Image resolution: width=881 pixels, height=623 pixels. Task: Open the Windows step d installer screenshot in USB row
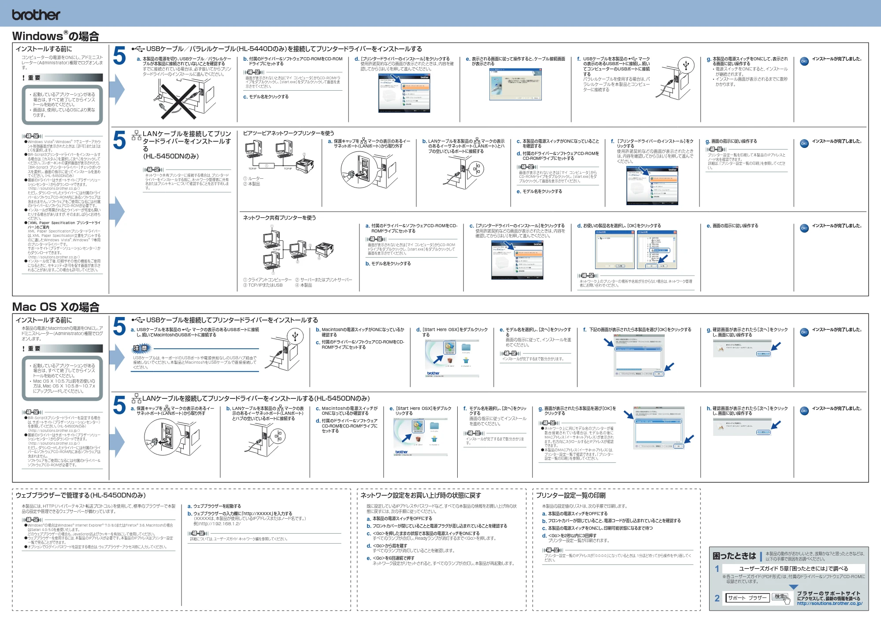(x=404, y=93)
